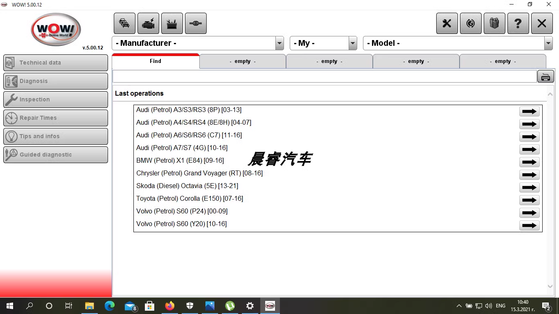
Task: Open help with question mark icon
Action: [x=518, y=23]
